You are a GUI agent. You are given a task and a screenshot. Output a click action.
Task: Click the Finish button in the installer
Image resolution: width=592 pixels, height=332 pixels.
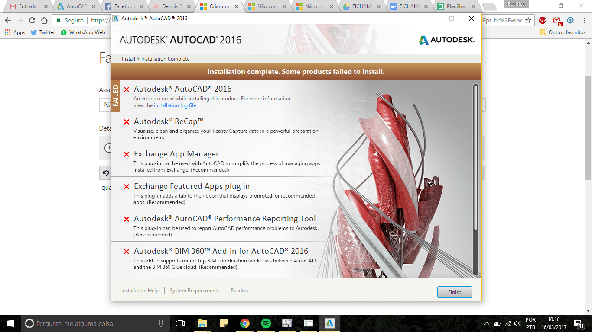coord(455,292)
